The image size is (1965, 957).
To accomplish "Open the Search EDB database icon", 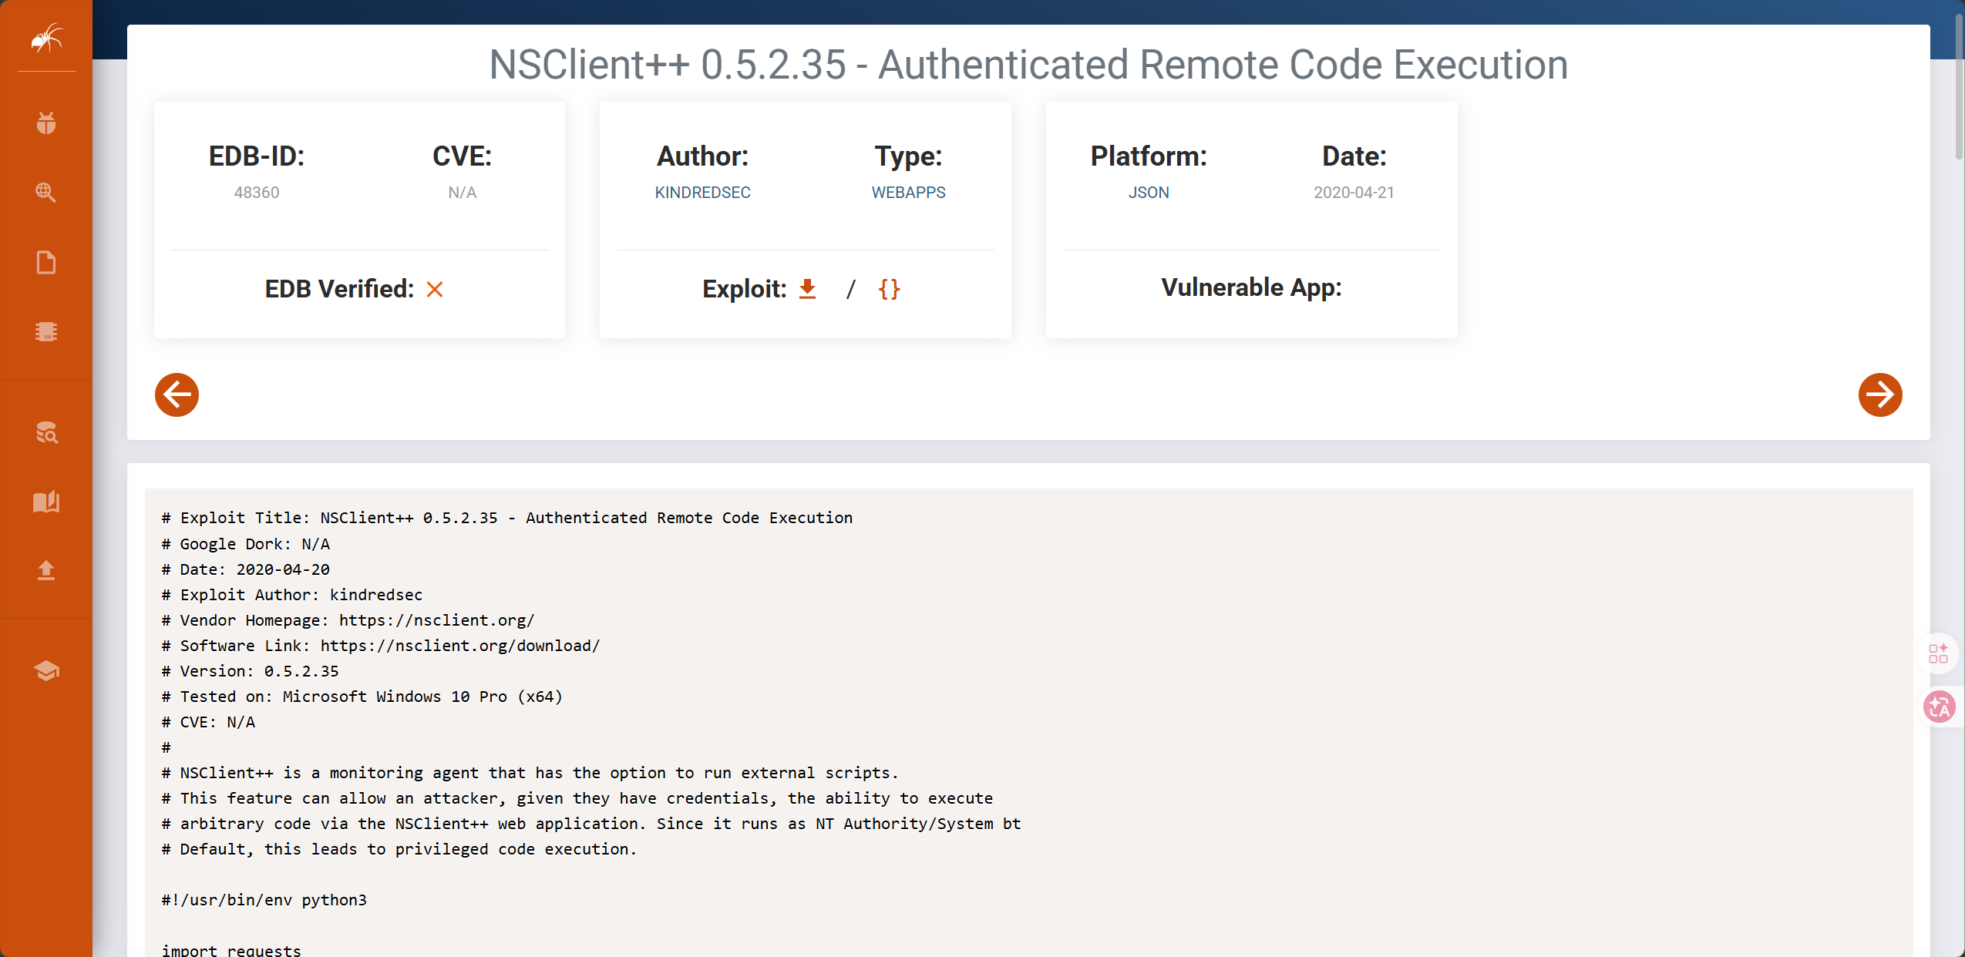I will 46,433.
